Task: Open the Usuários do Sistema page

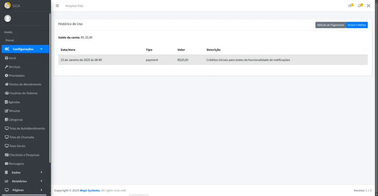Action: click(21, 93)
